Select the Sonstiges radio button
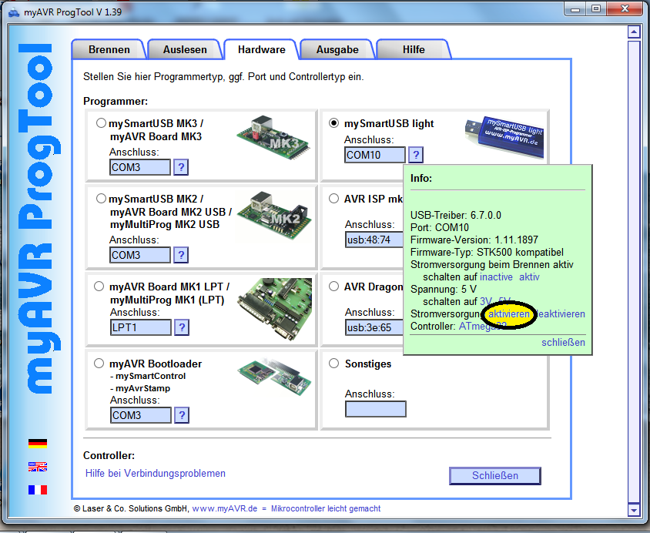This screenshot has width=650, height=533. [333, 364]
